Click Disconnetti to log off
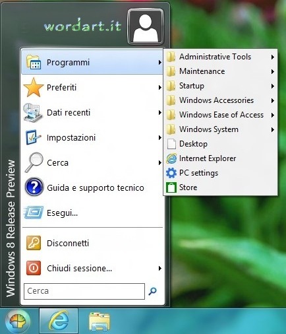 pos(92,243)
